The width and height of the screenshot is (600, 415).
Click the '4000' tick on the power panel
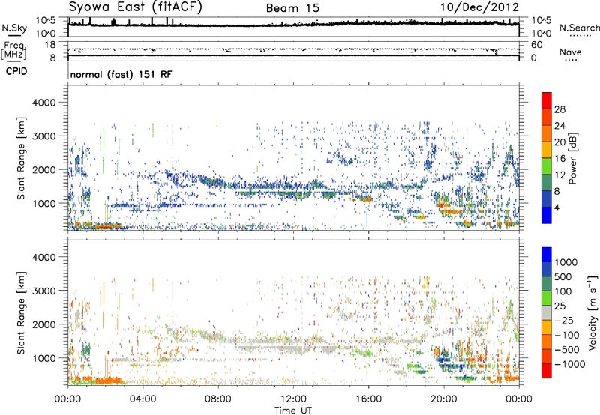tap(44, 103)
